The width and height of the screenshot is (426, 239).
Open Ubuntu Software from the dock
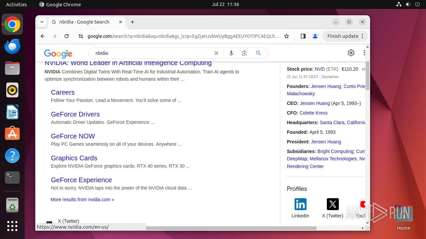point(12,134)
